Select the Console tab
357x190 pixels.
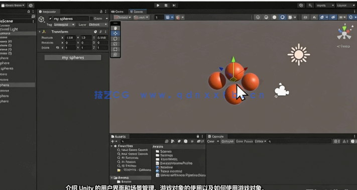(x=216, y=136)
